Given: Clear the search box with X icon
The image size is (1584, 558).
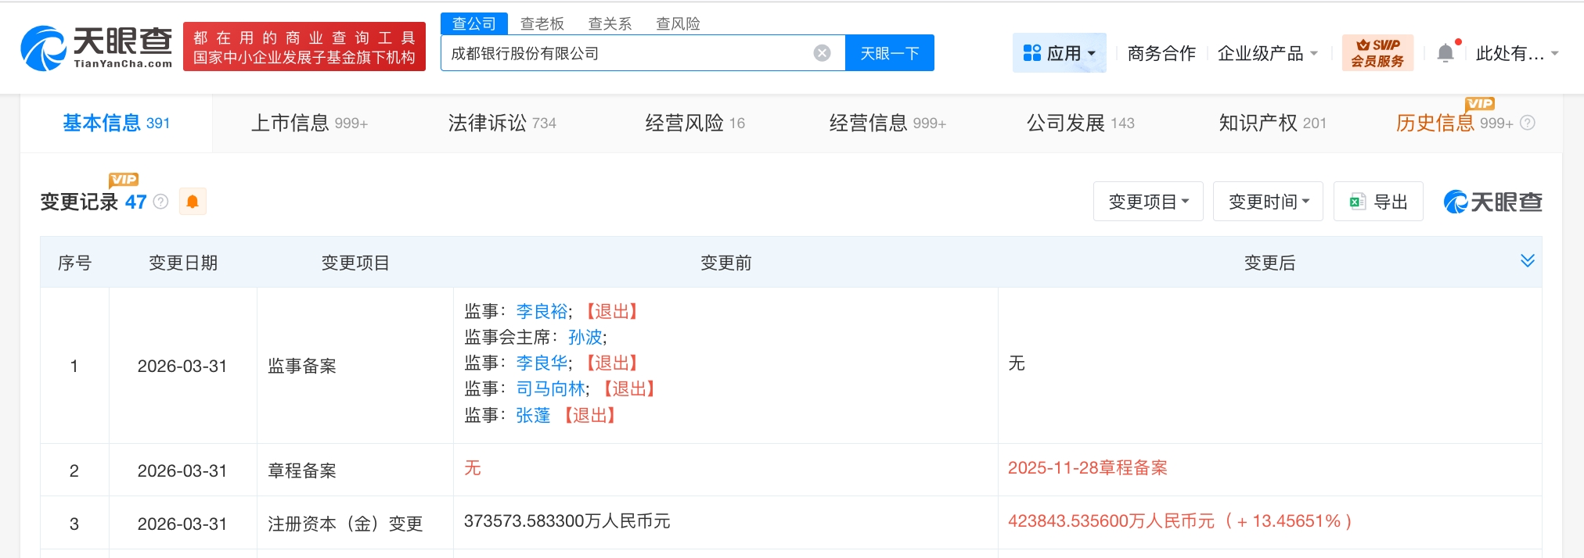Looking at the screenshot, I should [822, 53].
